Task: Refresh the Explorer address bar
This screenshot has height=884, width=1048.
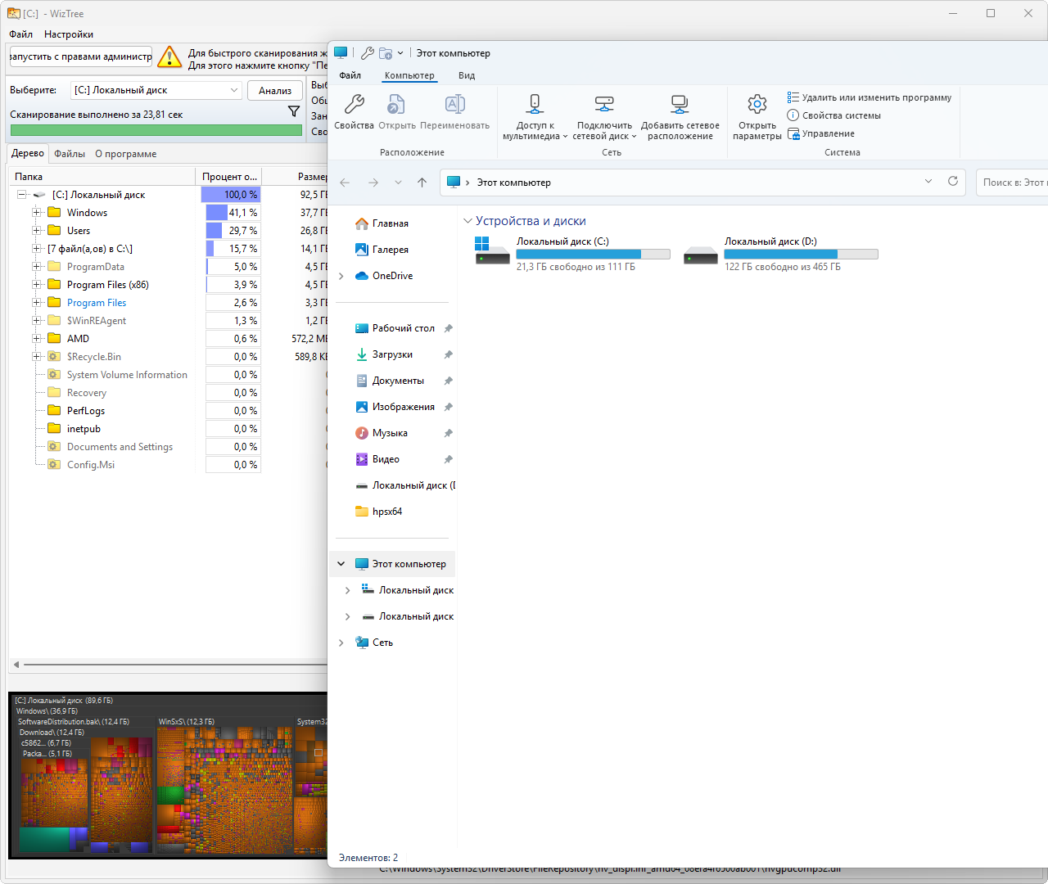Action: 953,182
